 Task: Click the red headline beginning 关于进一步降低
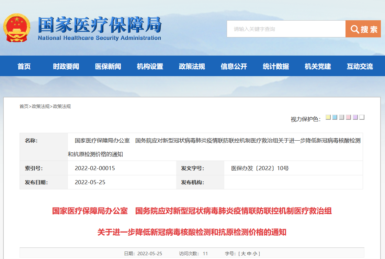coord(192,232)
